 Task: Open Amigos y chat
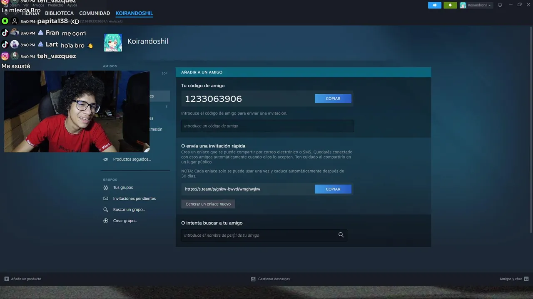pyautogui.click(x=511, y=279)
